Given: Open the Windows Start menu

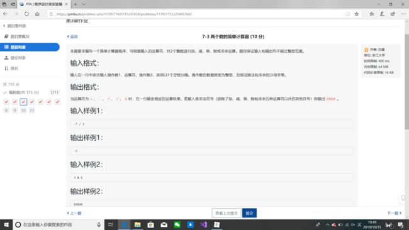Looking at the screenshot, I should click(6, 224).
